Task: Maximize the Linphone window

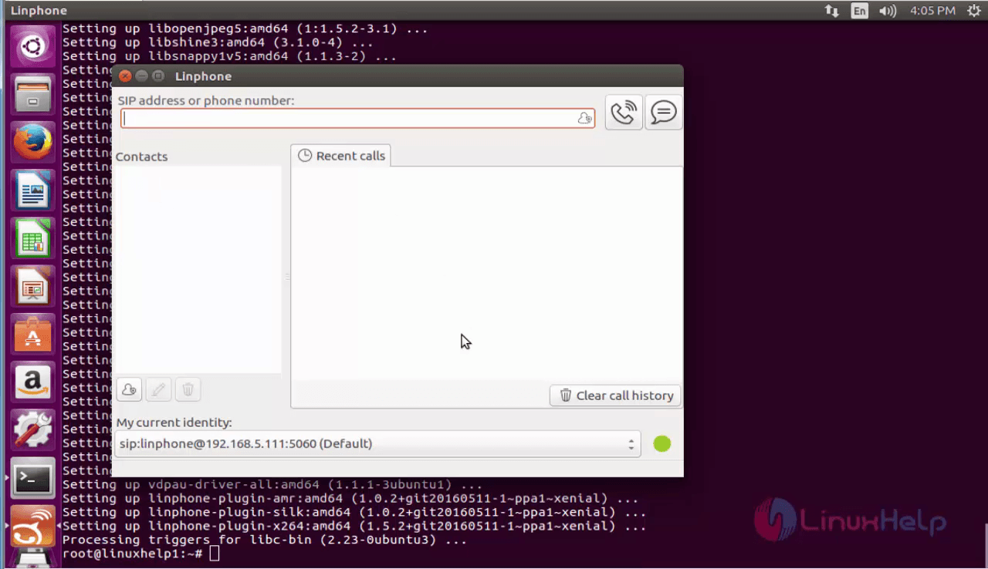Action: coord(157,76)
